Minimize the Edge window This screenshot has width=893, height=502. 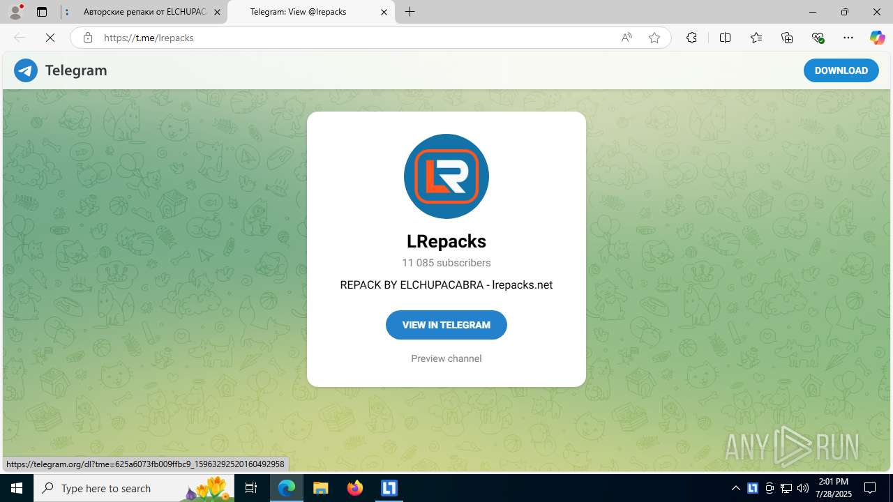pos(813,12)
